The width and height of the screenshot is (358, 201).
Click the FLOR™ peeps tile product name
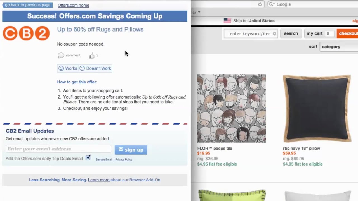(x=215, y=148)
